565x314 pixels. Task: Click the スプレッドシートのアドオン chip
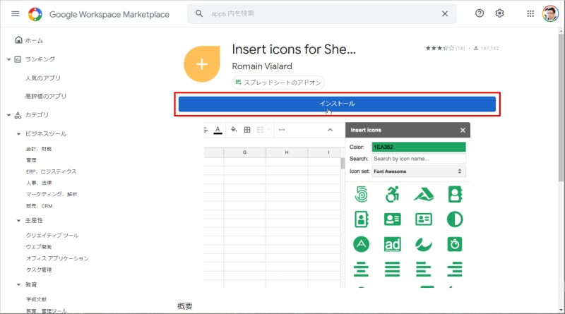278,83
